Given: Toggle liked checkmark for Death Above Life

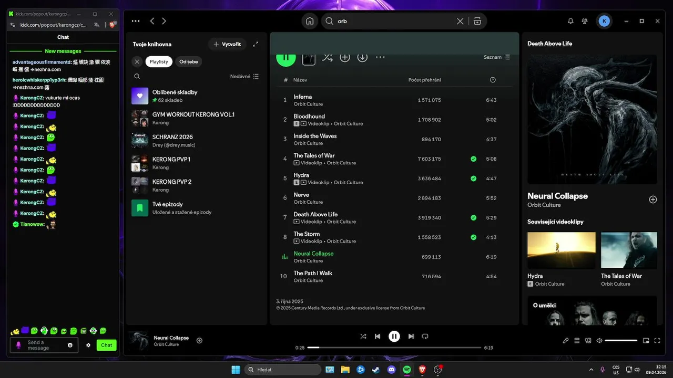Looking at the screenshot, I should tap(474, 217).
